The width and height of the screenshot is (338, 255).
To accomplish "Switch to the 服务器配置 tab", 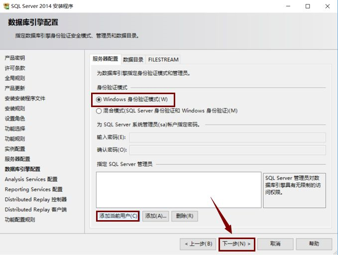I will click(x=106, y=59).
